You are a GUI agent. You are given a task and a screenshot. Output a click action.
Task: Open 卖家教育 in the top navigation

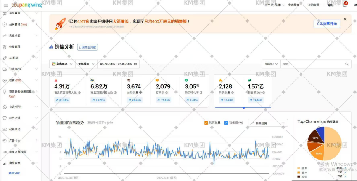point(294,5)
